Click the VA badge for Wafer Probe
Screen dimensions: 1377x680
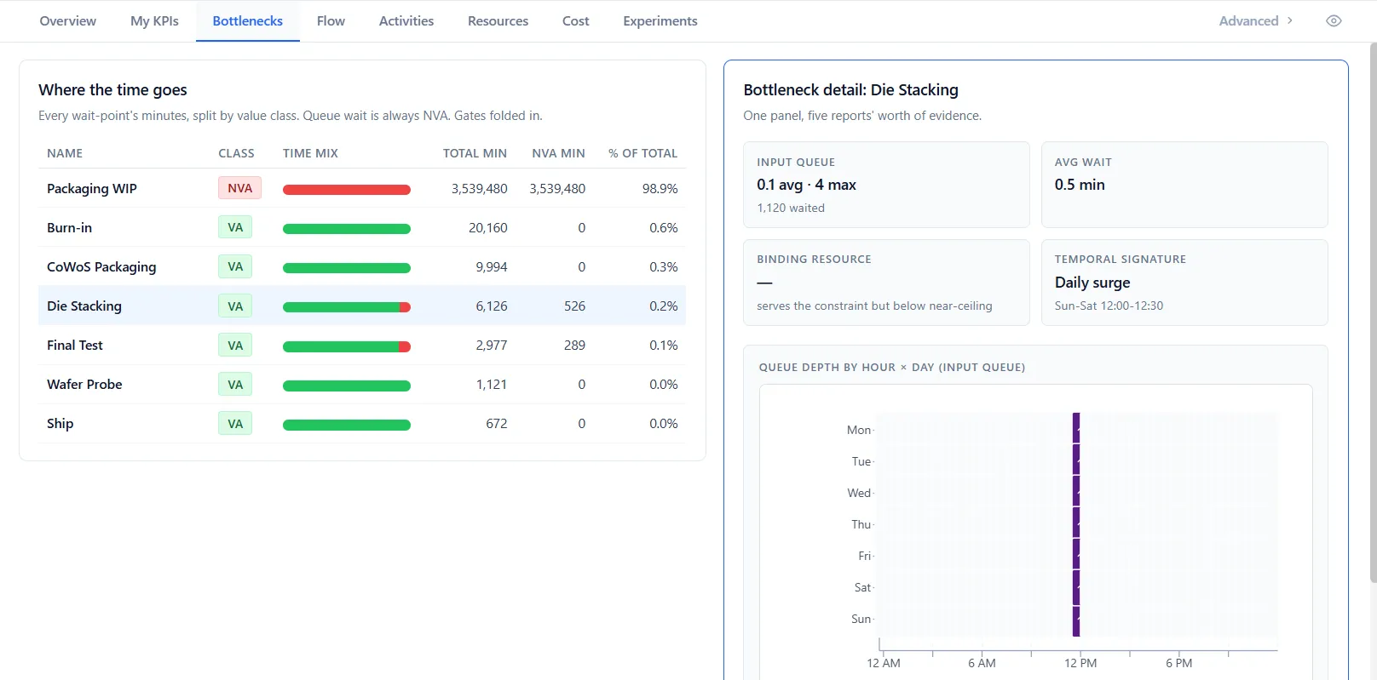tap(235, 384)
